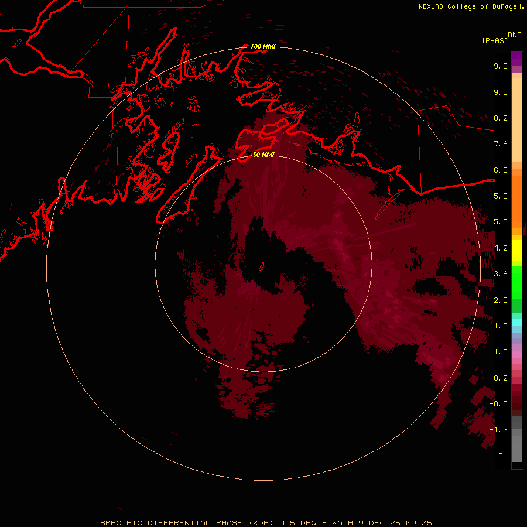Click the radar site island at center
Viewport: 527px width, 527px height.
point(262,268)
